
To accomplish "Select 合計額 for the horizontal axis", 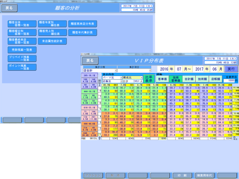I will [189, 79].
